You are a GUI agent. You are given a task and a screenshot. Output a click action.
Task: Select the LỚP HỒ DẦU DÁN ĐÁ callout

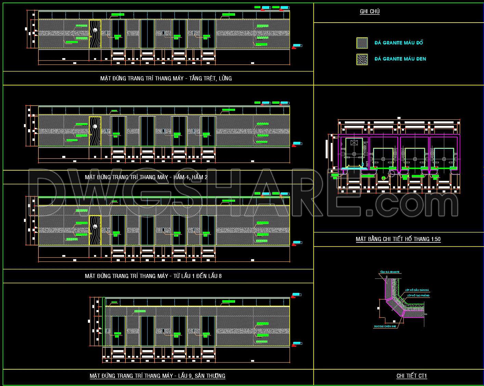(417, 290)
